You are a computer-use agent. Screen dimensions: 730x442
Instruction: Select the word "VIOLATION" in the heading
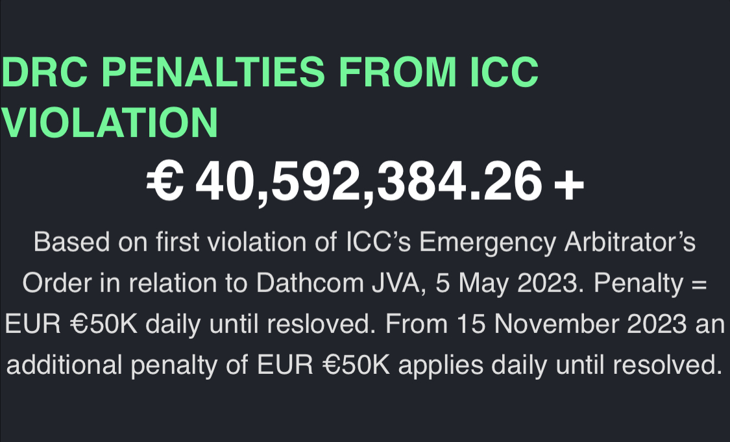pos(110,122)
